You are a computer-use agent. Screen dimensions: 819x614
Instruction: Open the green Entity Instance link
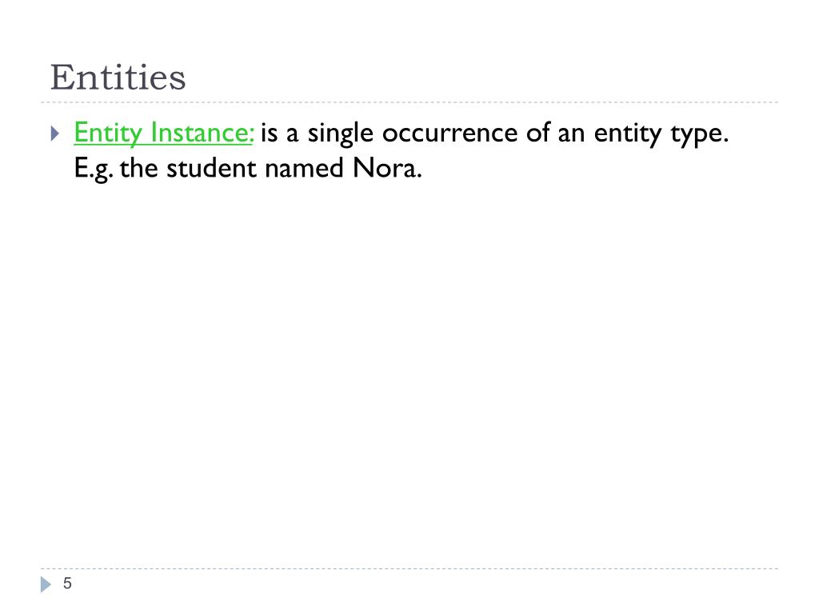[x=163, y=133]
